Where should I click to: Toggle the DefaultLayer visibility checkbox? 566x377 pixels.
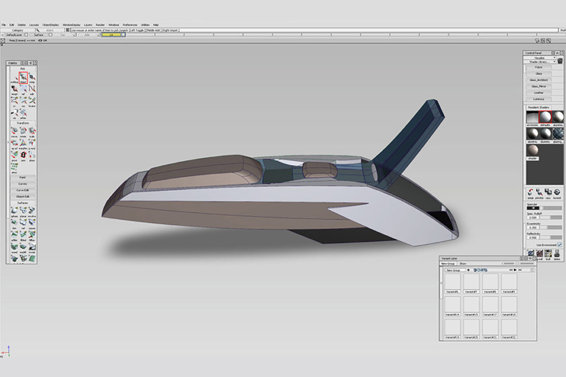(26, 35)
